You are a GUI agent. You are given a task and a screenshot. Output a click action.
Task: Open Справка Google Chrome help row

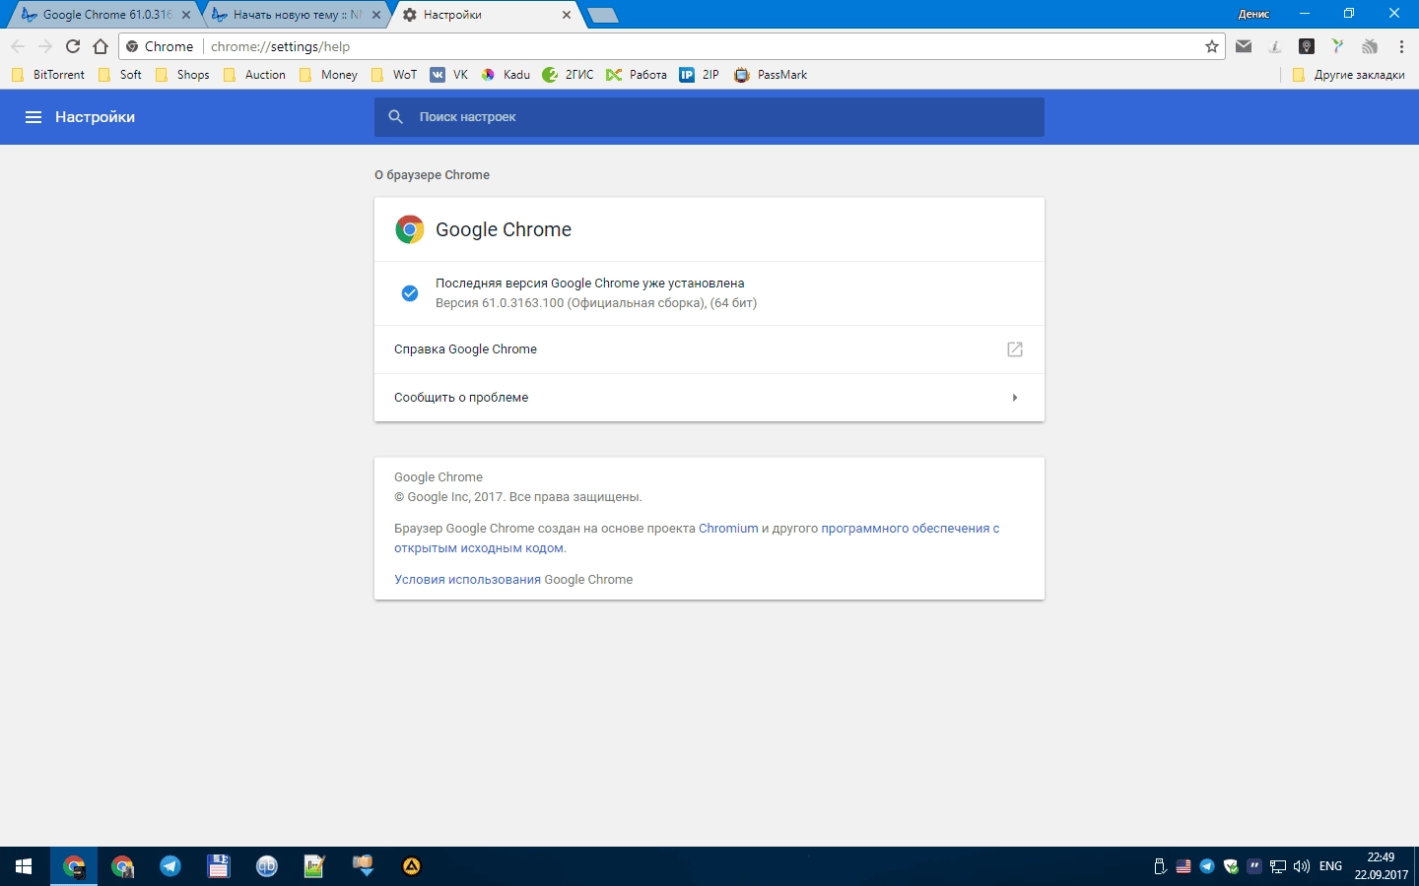click(709, 349)
